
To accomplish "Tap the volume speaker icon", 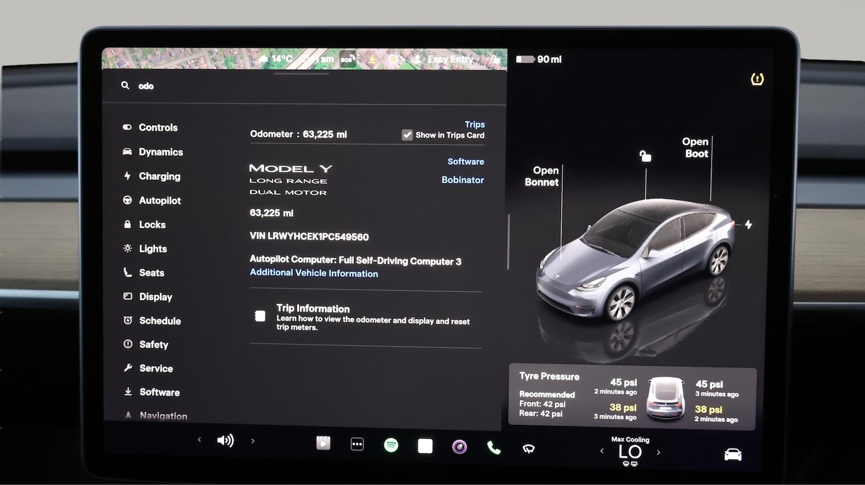I will point(225,440).
